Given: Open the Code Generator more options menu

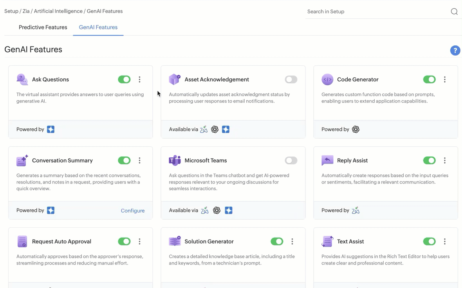Looking at the screenshot, I should [444, 79].
